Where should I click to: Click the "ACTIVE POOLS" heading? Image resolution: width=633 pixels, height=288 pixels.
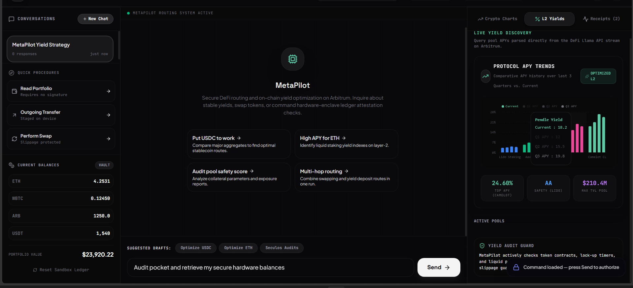tap(489, 221)
